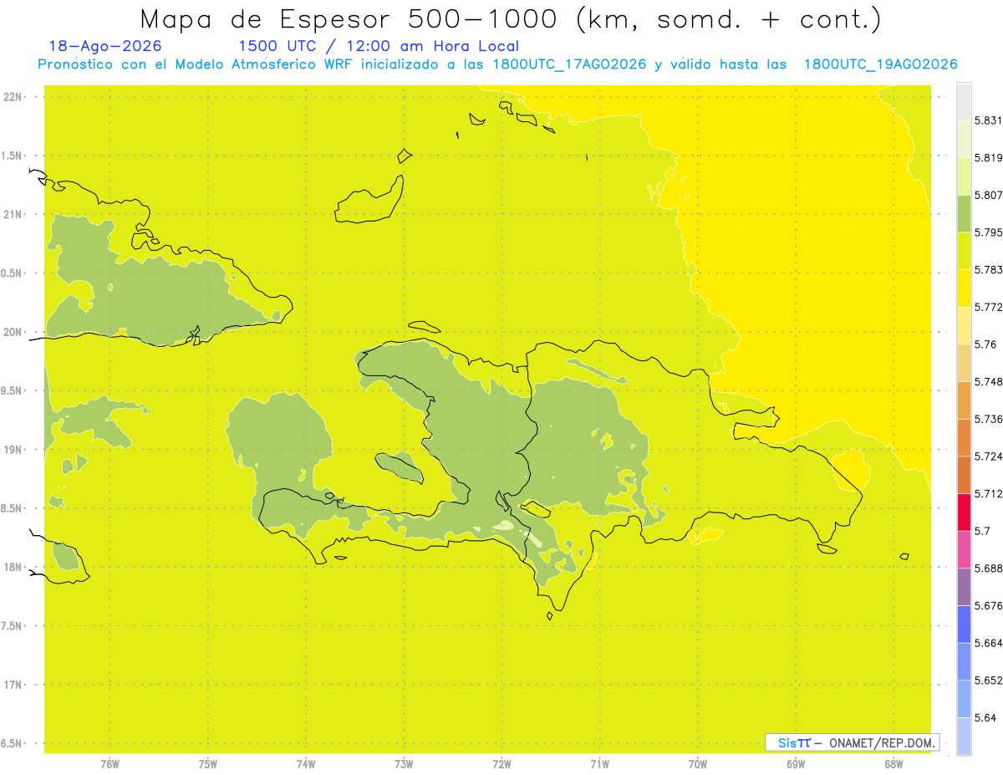Click the 21N latitude axis label
The width and height of the screenshot is (1003, 775).
[13, 215]
